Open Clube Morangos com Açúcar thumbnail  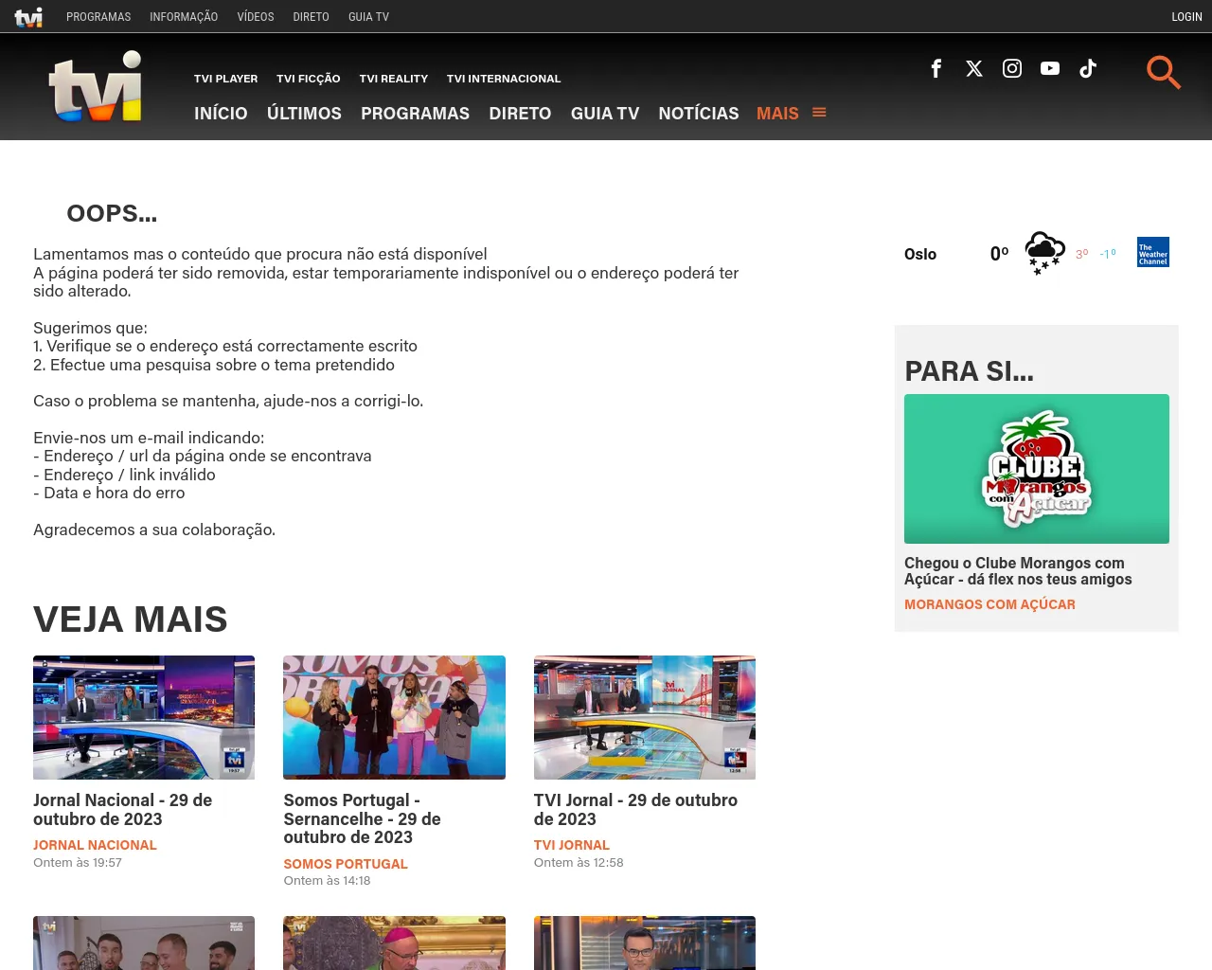click(1037, 469)
